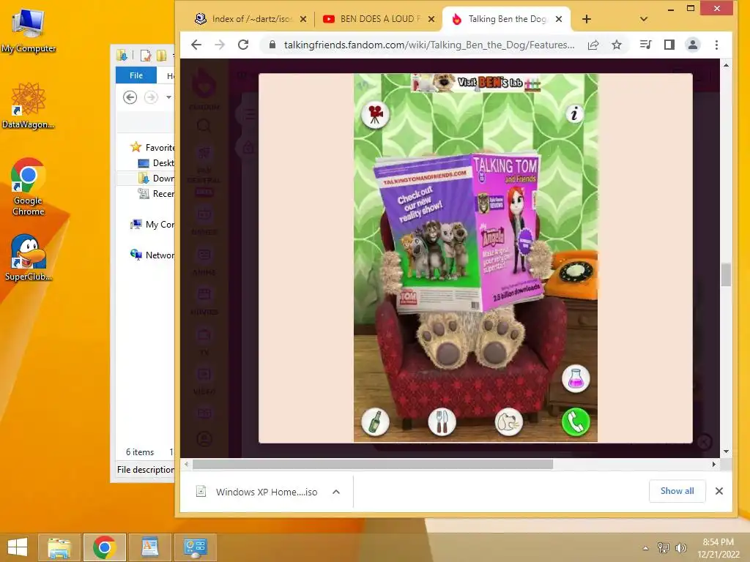Open Chrome three-dot menu
750x562 pixels.
tap(716, 45)
